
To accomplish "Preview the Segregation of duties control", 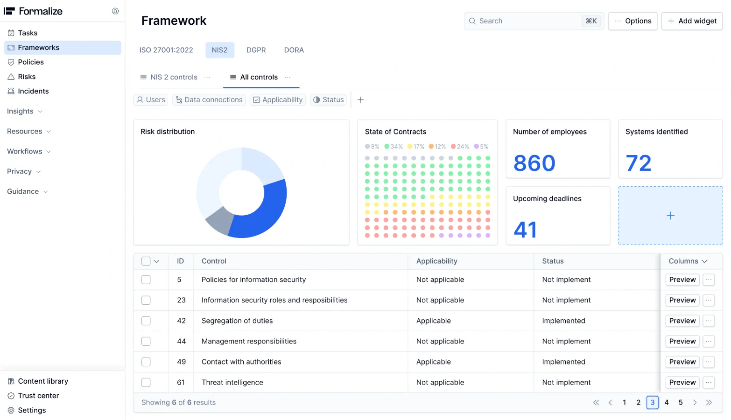I will pyautogui.click(x=682, y=321).
